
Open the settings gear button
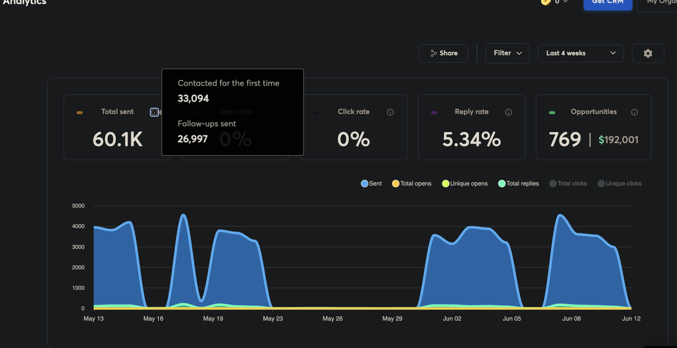tap(648, 53)
